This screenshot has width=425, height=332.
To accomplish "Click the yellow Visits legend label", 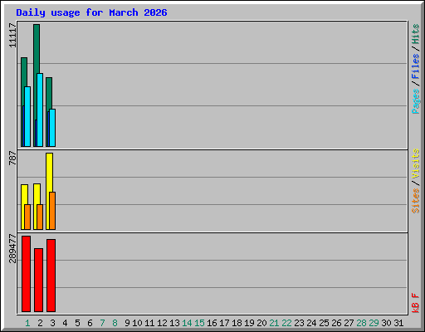I will (416, 164).
